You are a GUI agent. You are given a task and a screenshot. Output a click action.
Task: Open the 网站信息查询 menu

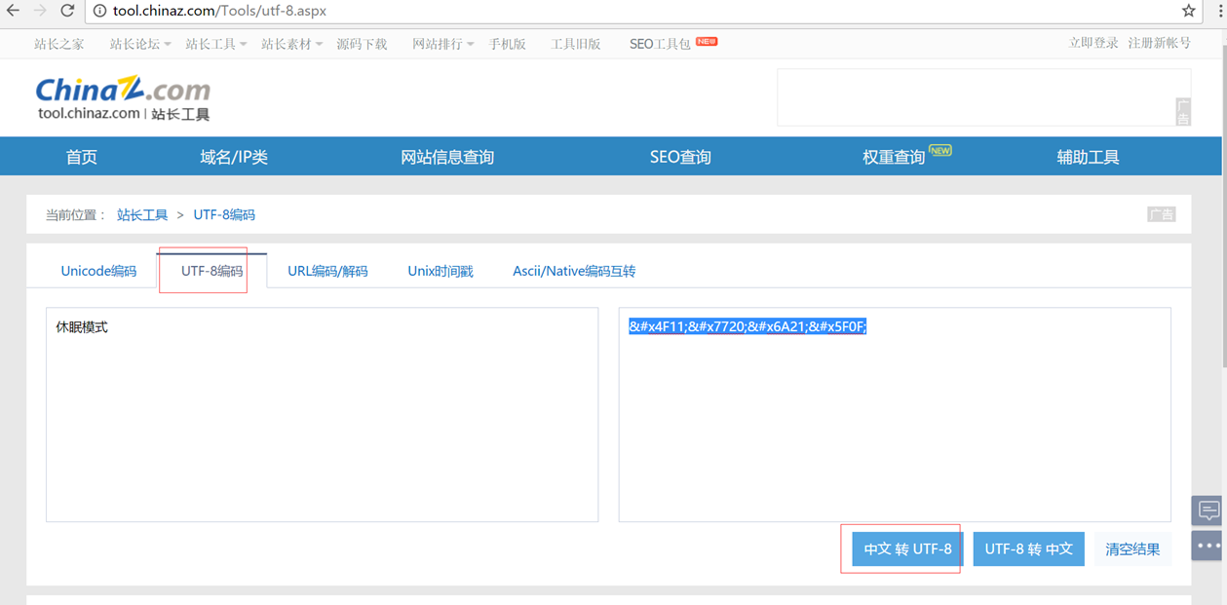(x=447, y=156)
